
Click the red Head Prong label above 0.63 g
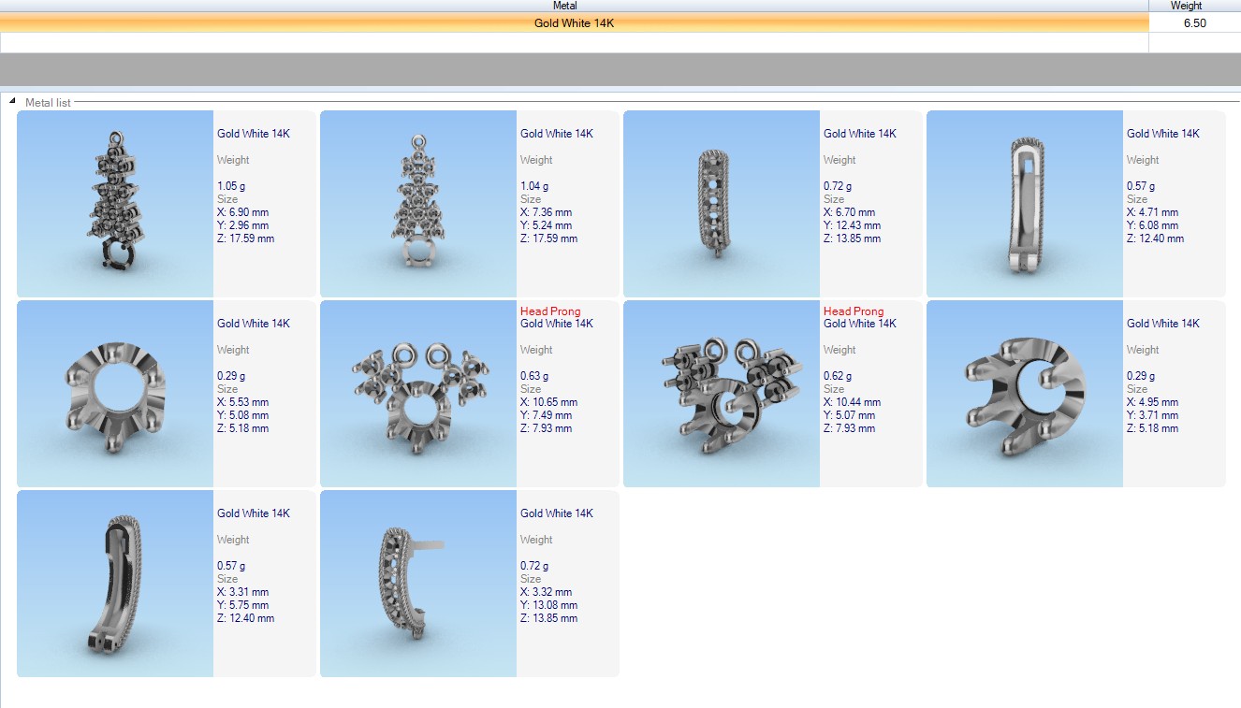[550, 311]
